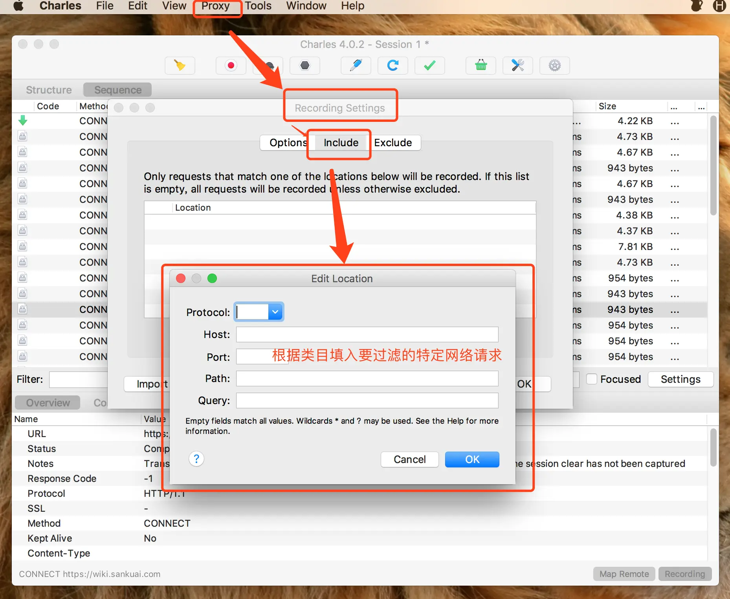
Task: Open the green basket publish icon
Action: (x=481, y=65)
